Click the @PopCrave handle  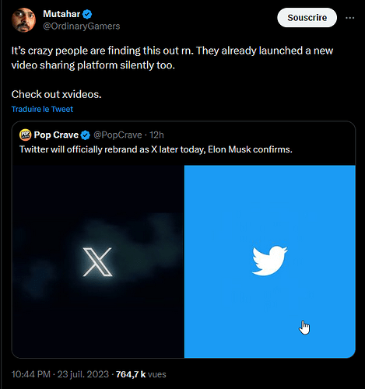pos(118,135)
